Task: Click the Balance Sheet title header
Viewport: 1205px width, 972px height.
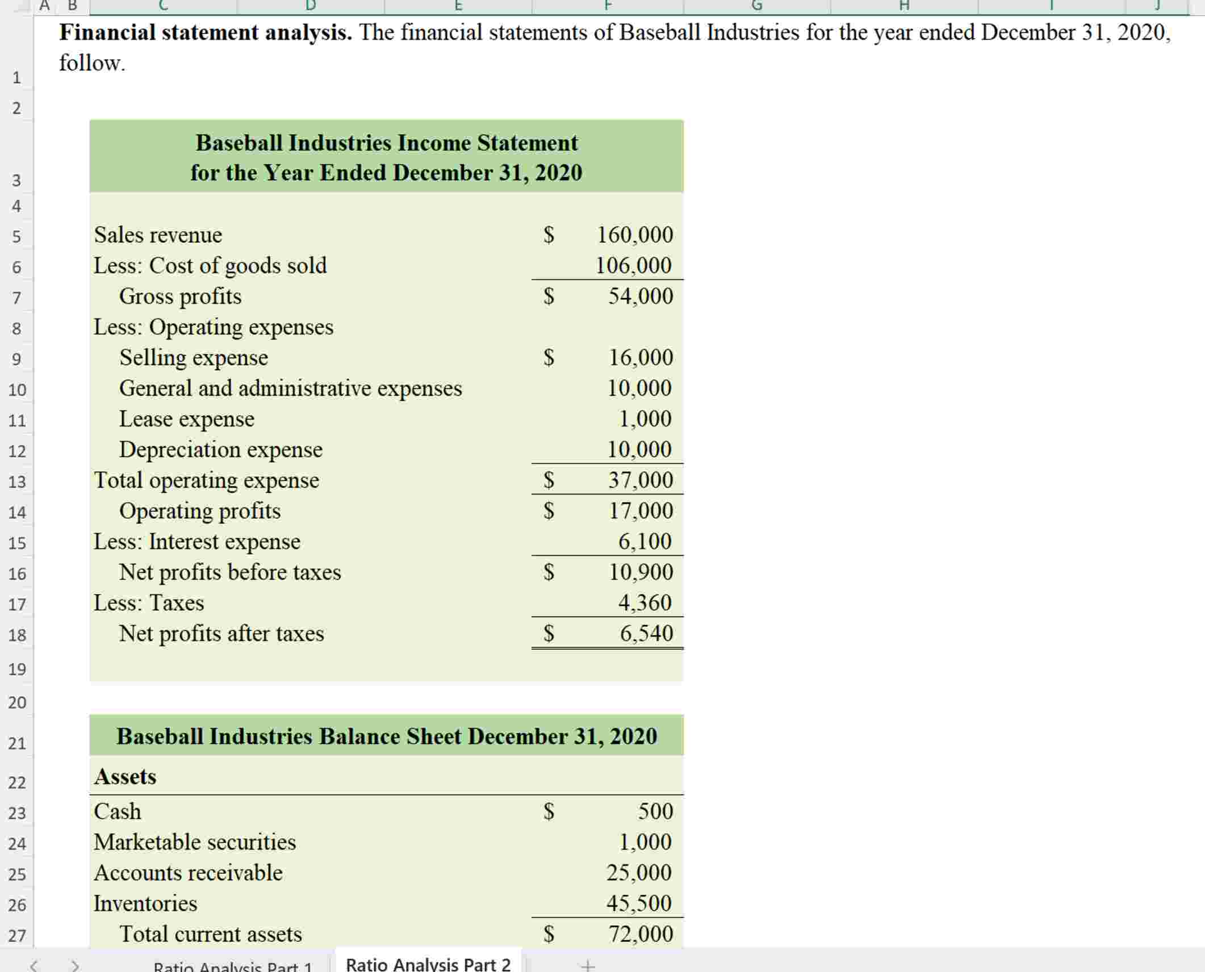Action: point(387,736)
